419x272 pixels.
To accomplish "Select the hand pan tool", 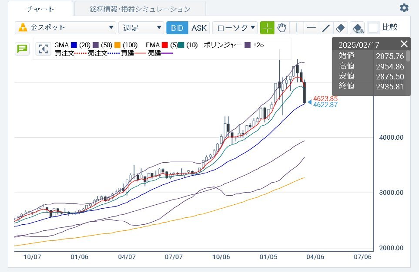I will pos(282,28).
